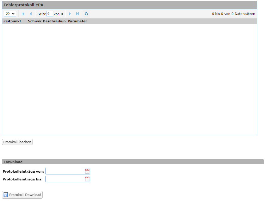The width and height of the screenshot is (265, 201).
Task: Sort by the Zeitpunkt column header
Action: click(12, 21)
